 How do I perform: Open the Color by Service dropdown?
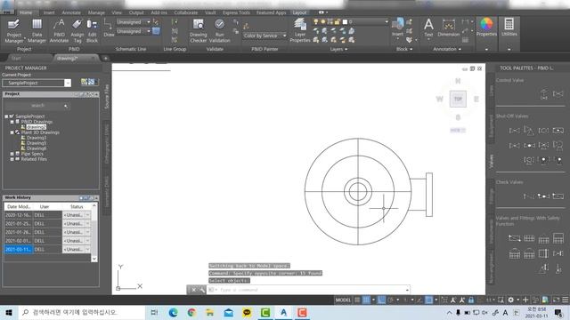(x=284, y=36)
